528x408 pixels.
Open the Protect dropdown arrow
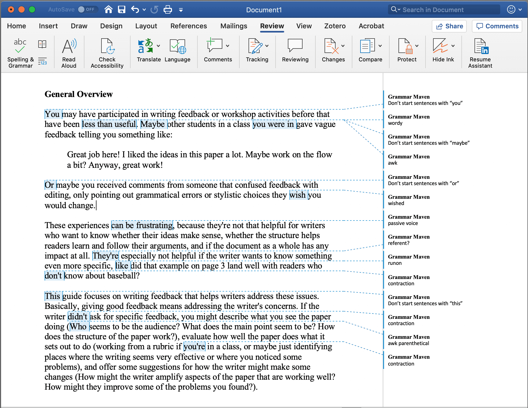(x=417, y=46)
